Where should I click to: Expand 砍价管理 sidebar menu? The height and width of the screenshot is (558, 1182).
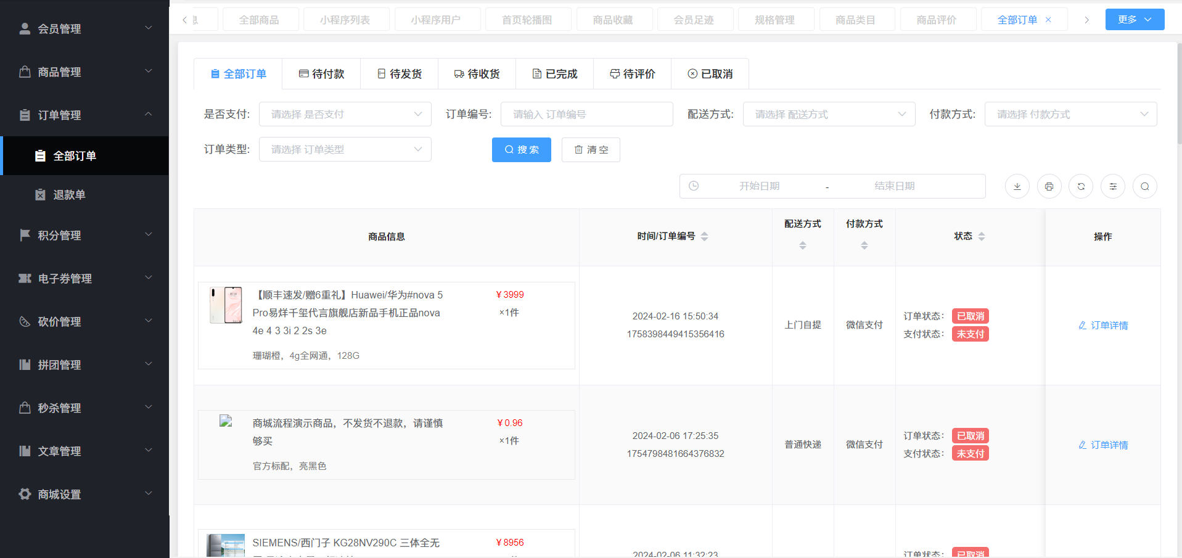[x=84, y=321]
